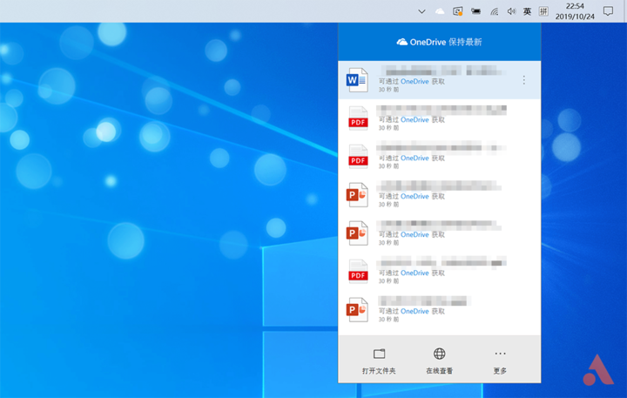
Task: Click the first PDF file icon
Action: coord(358,118)
